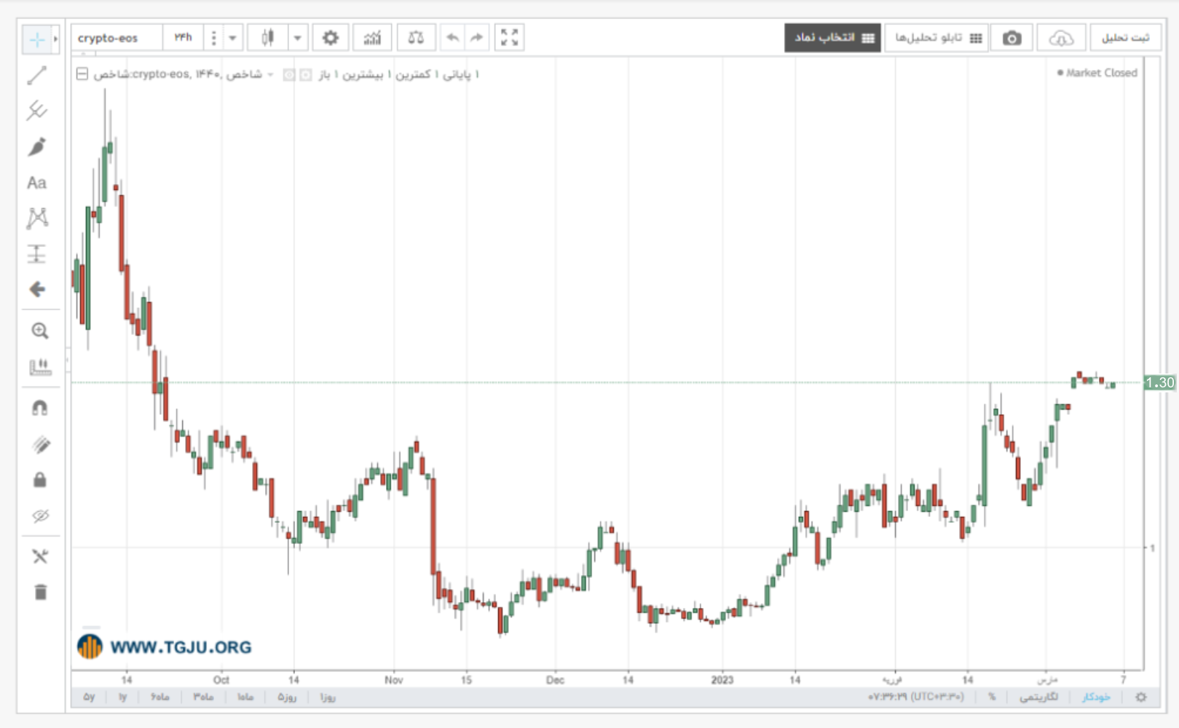Expand the cursor tool options arrow
Viewport: 1179px width, 728px height.
coord(55,39)
